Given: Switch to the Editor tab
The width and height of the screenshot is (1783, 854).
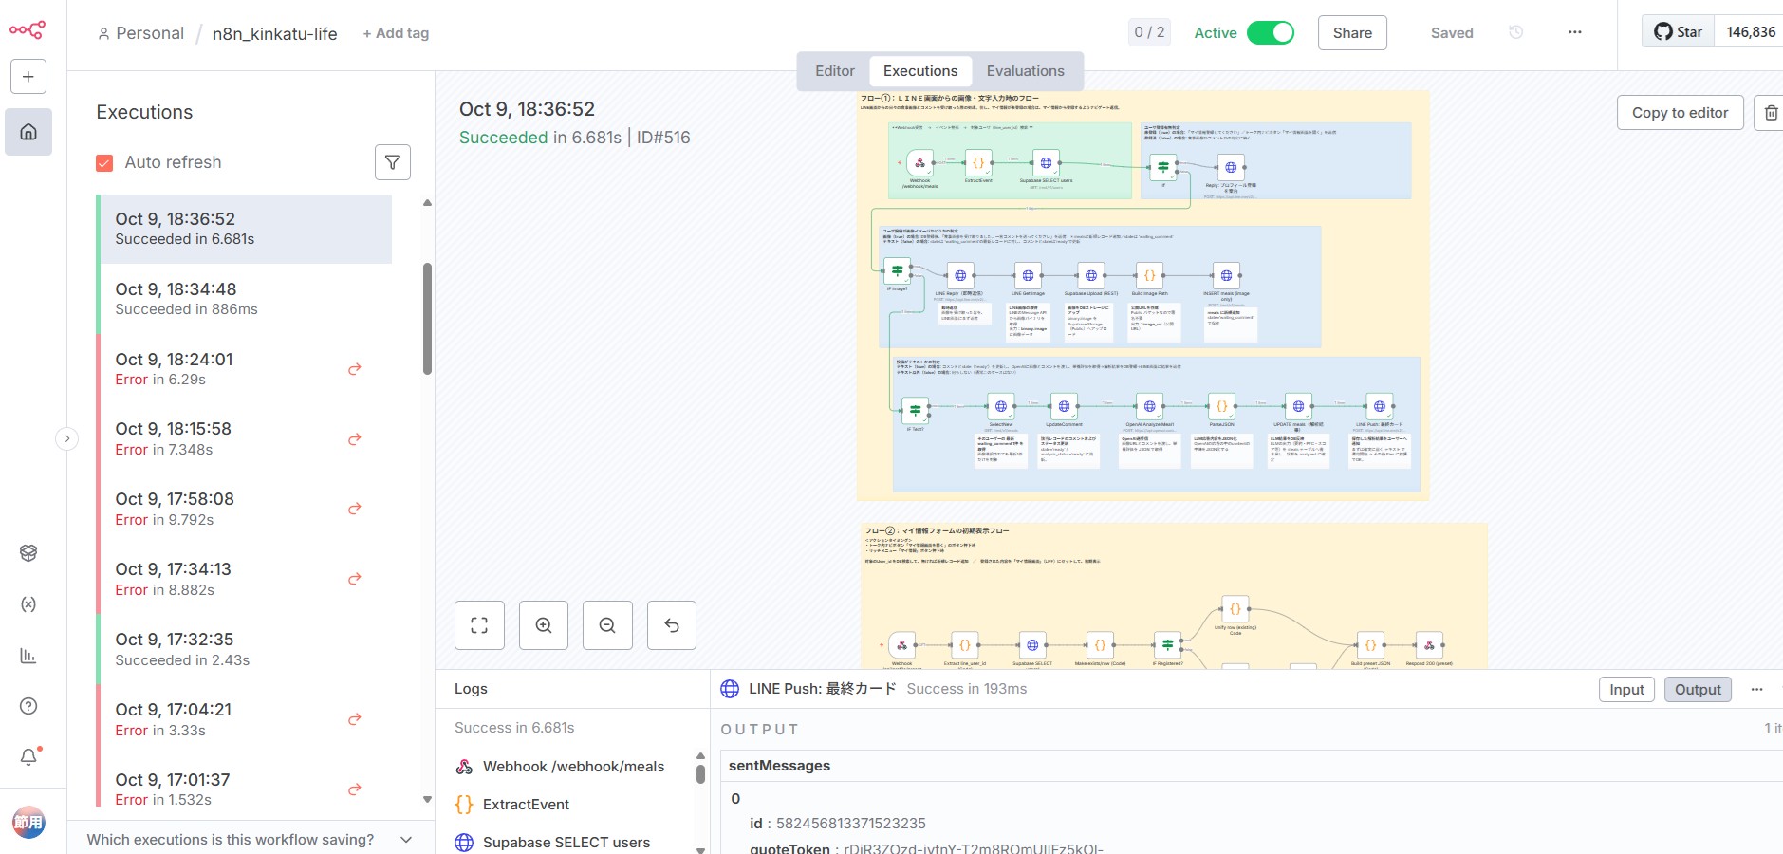Looking at the screenshot, I should 834,71.
